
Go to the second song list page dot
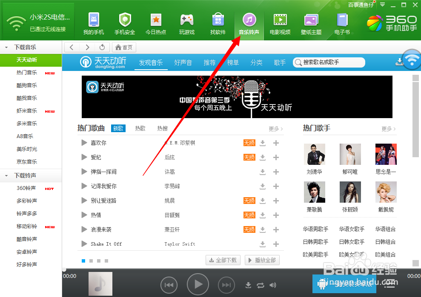[x=91, y=261]
